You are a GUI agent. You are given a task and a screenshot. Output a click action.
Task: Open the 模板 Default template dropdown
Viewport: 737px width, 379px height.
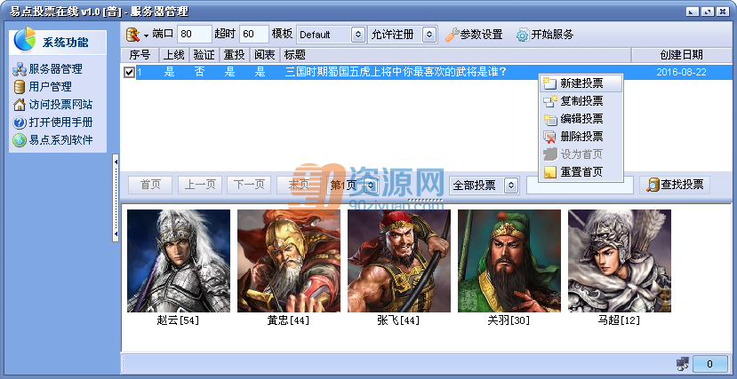click(x=358, y=35)
